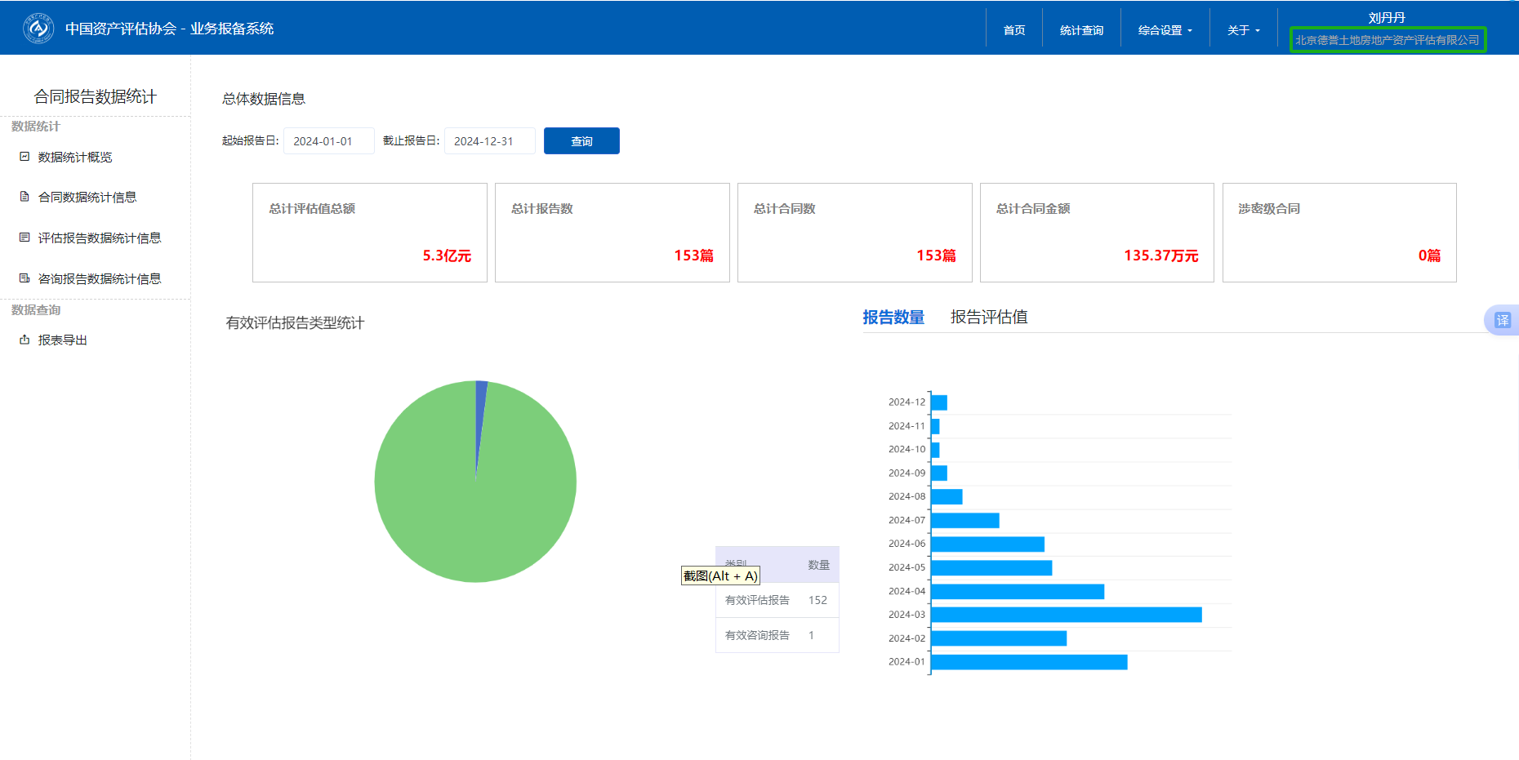Click the 咨询报告数据统计信息 sidebar icon
The width and height of the screenshot is (1519, 760).
point(24,278)
